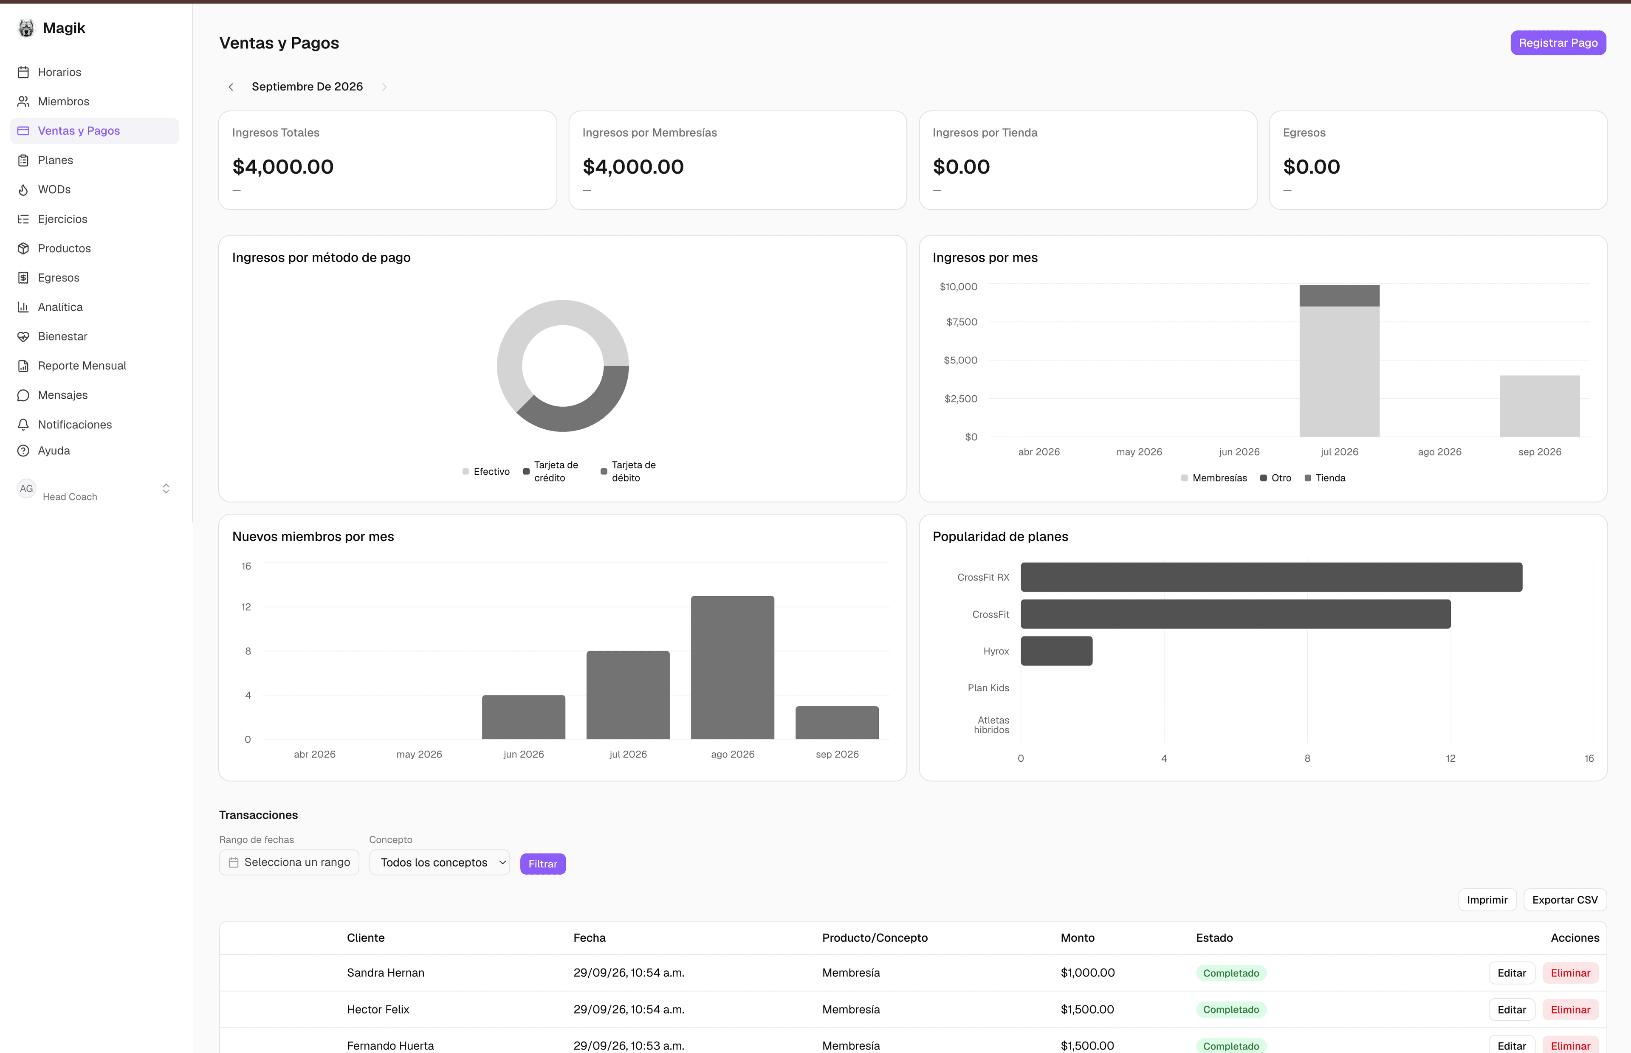
Task: Click the Registrar Pago button
Action: (x=1558, y=43)
